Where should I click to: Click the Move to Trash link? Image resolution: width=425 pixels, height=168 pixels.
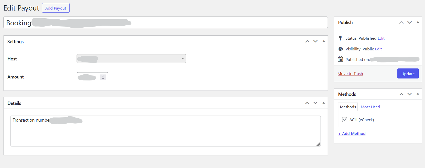click(x=350, y=73)
